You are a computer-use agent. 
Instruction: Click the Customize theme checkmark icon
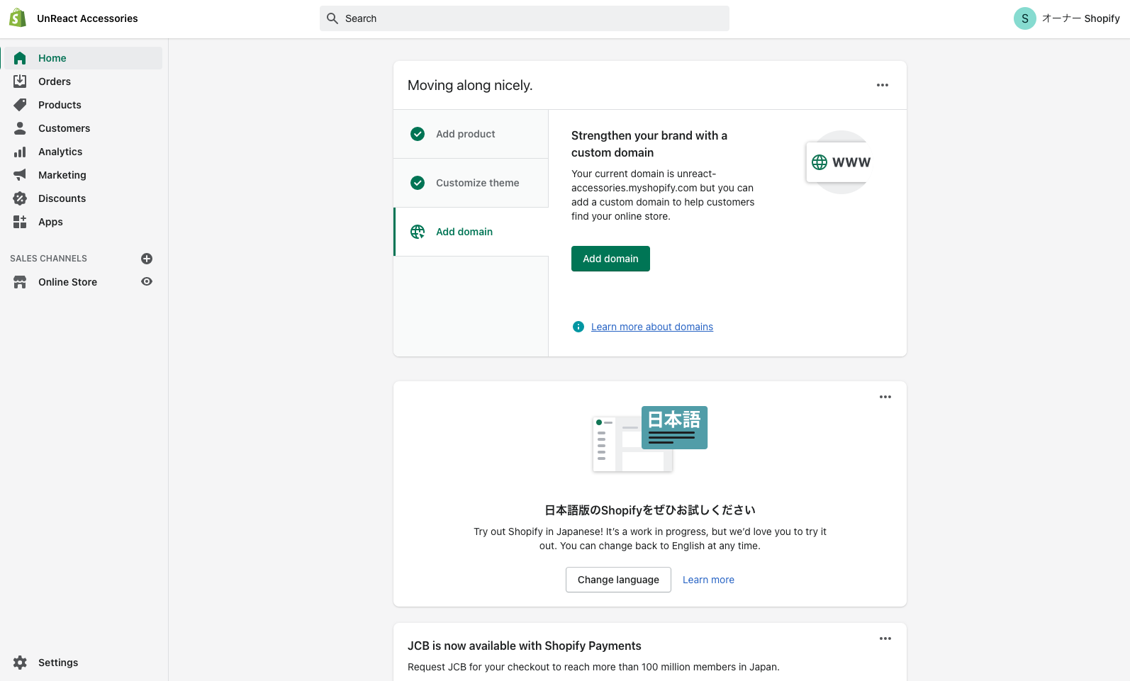418,183
